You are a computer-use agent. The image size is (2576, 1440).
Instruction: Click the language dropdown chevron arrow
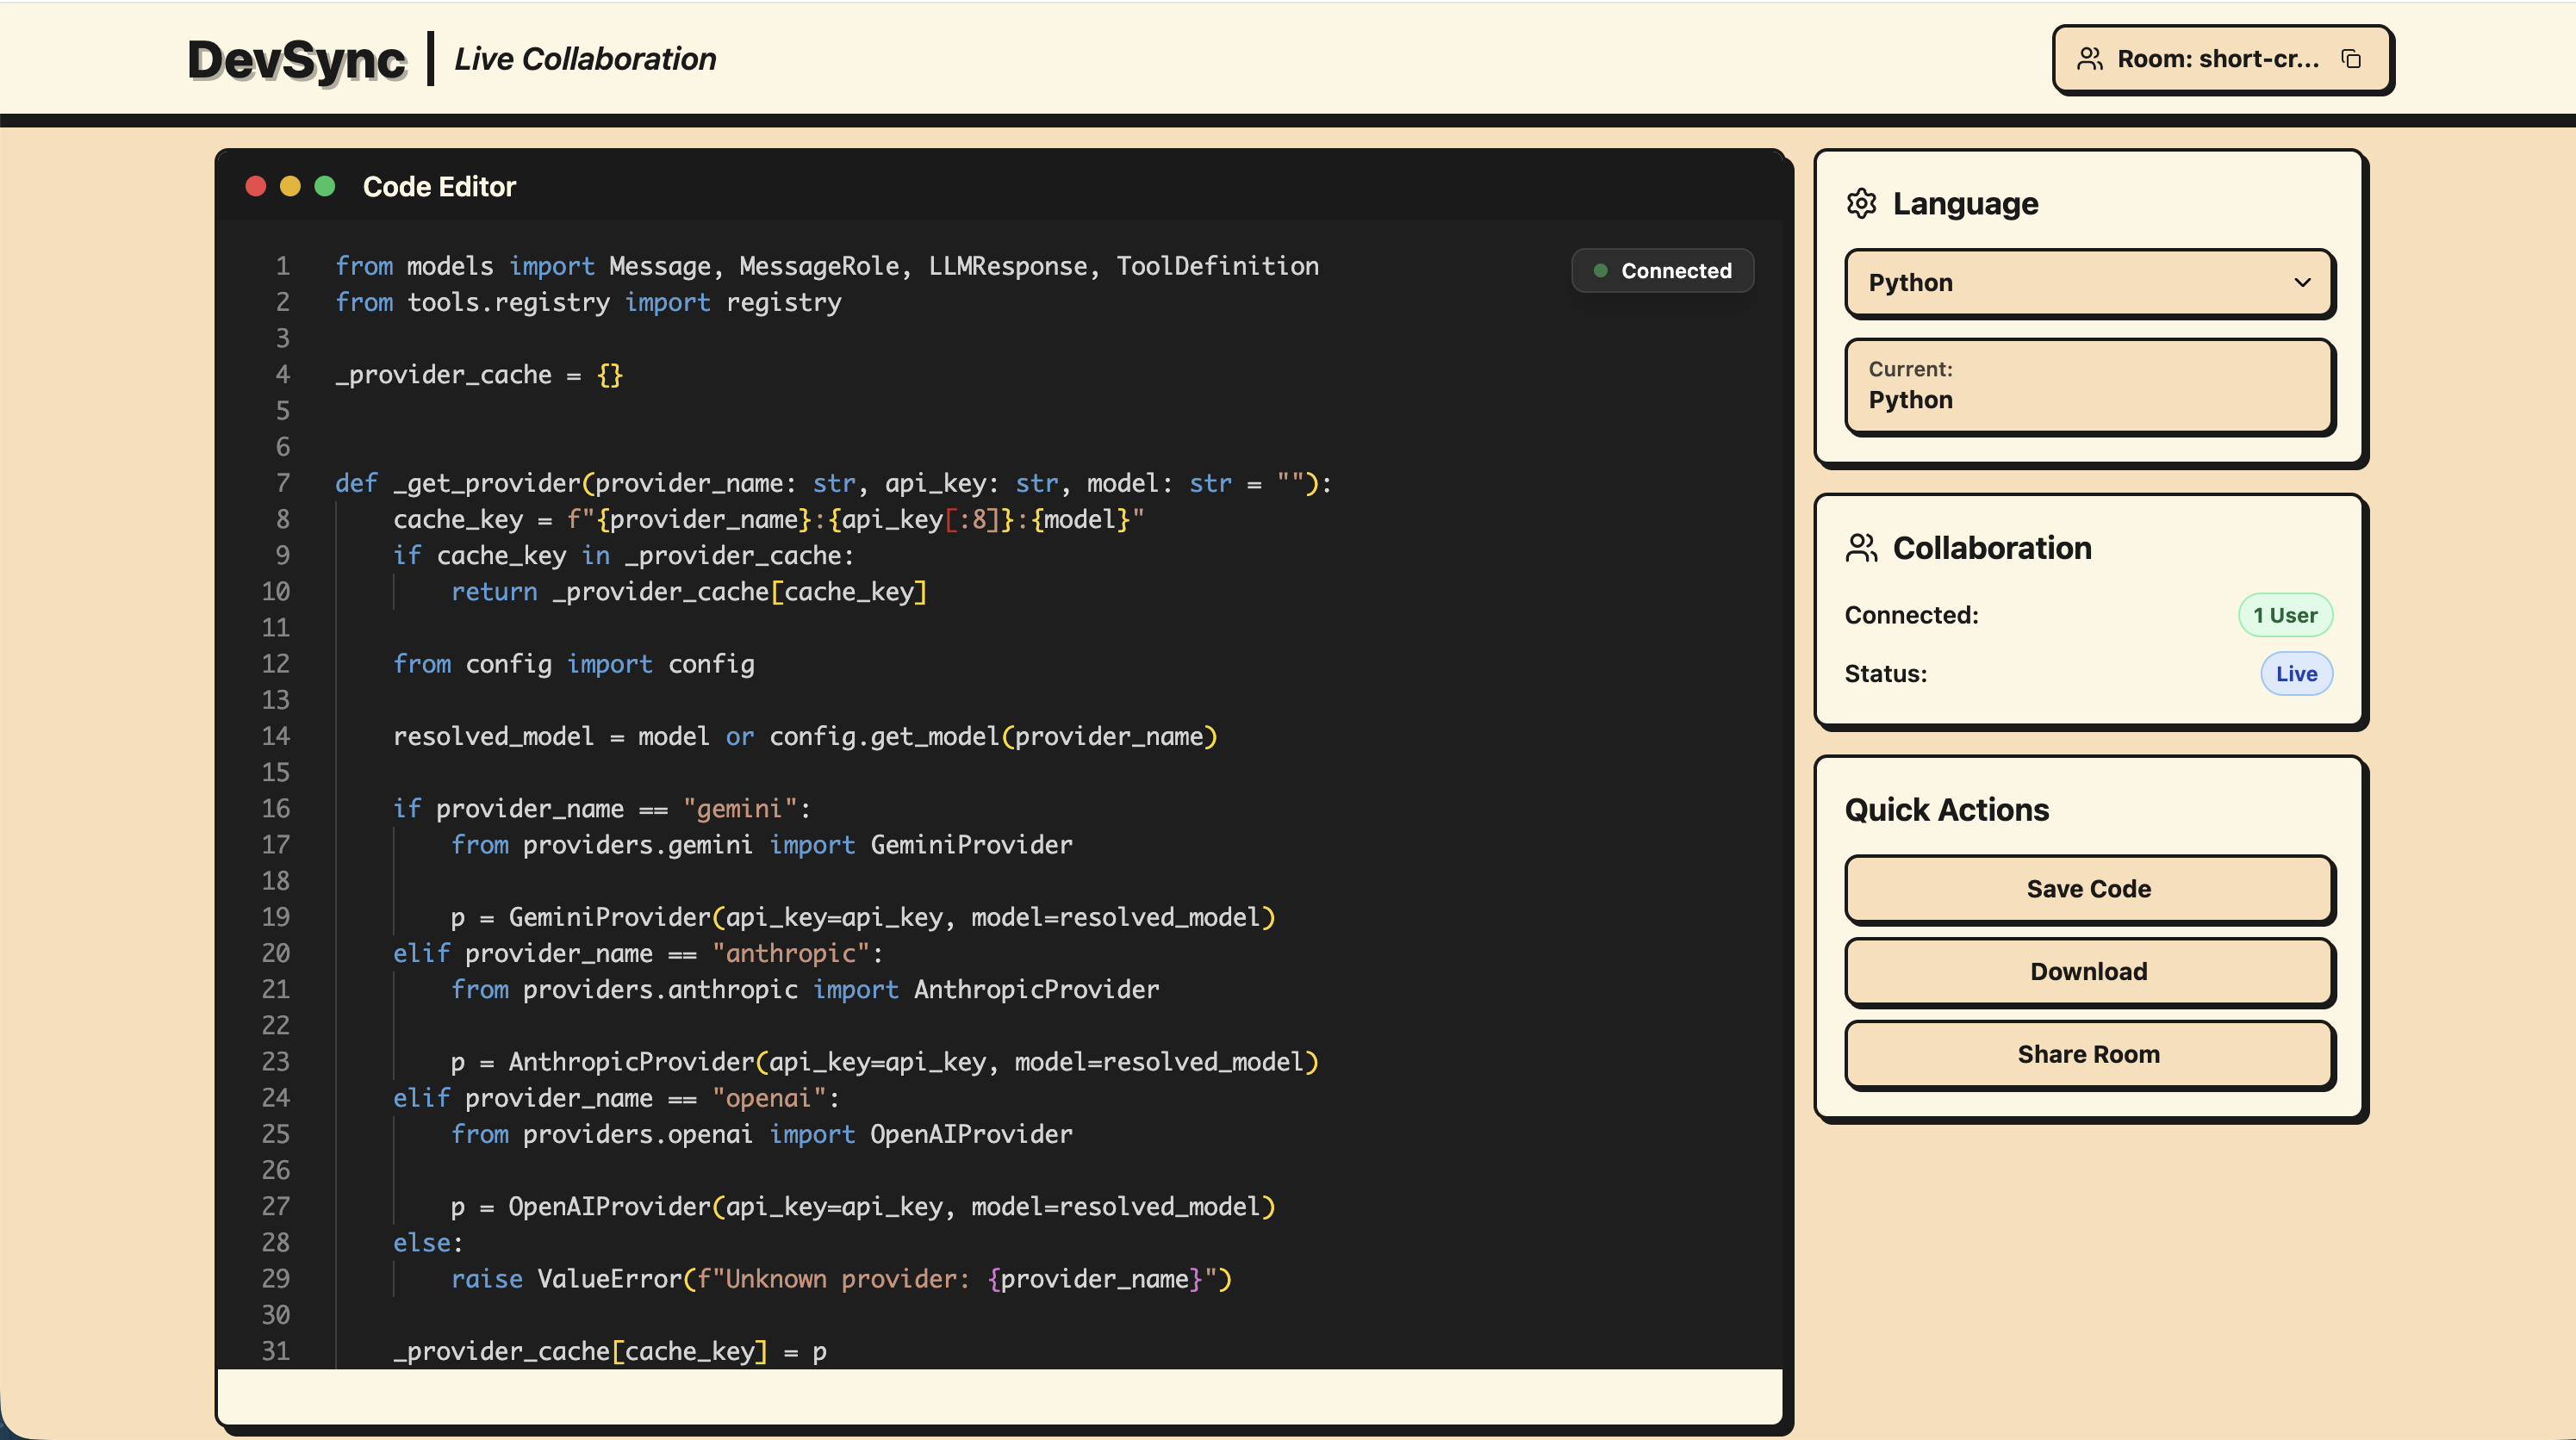click(x=2302, y=283)
